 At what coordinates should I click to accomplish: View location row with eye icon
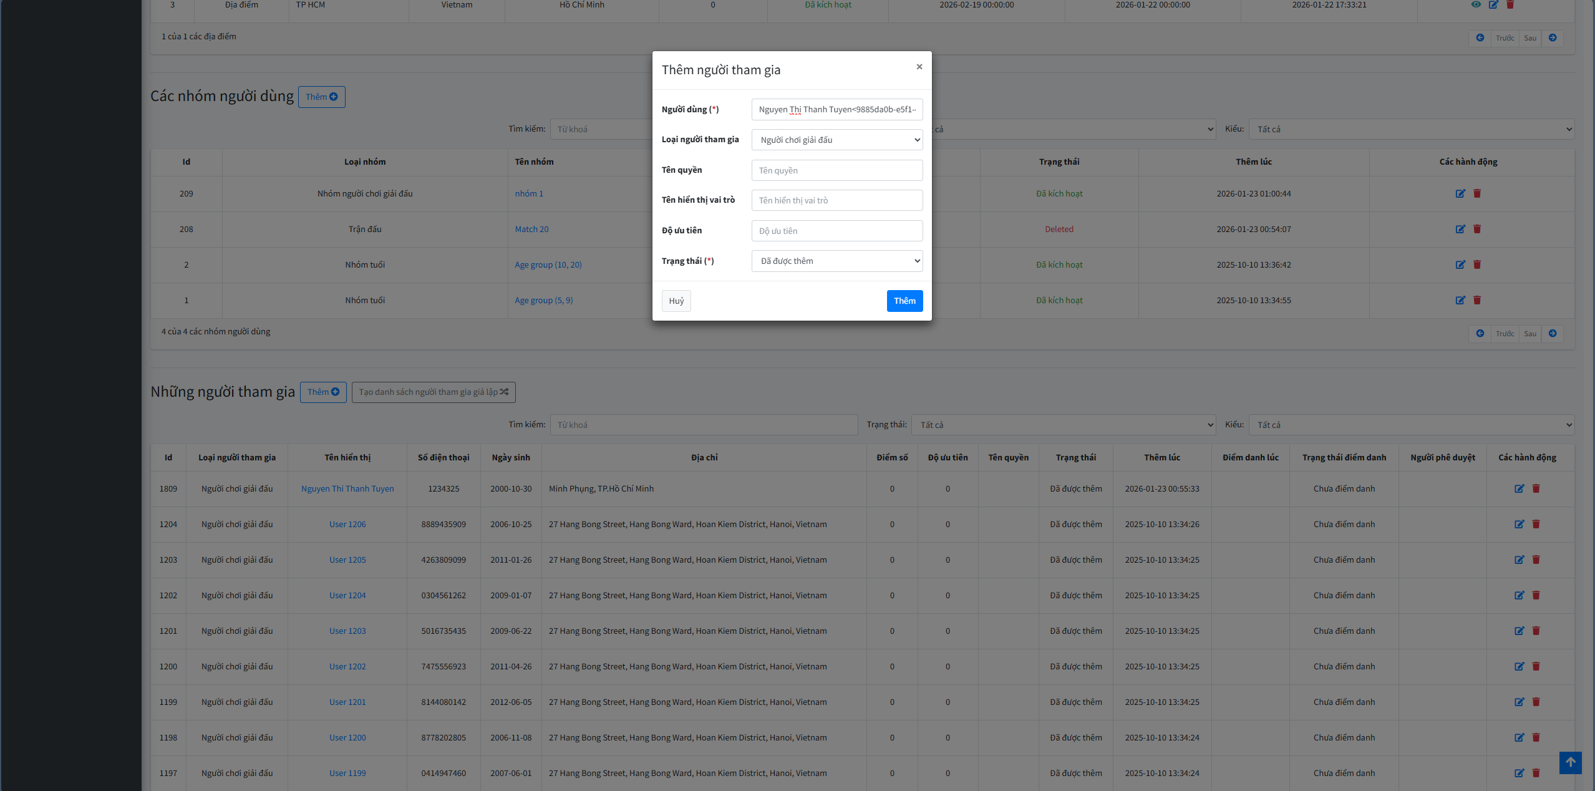(x=1475, y=4)
